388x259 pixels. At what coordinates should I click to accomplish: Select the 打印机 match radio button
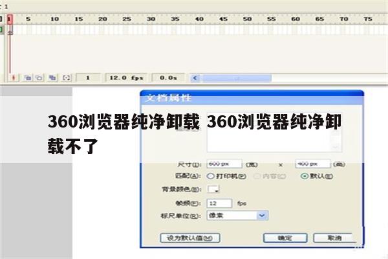(211, 176)
